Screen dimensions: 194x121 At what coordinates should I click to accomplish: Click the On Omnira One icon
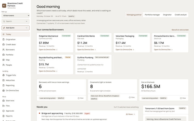[4, 91]
